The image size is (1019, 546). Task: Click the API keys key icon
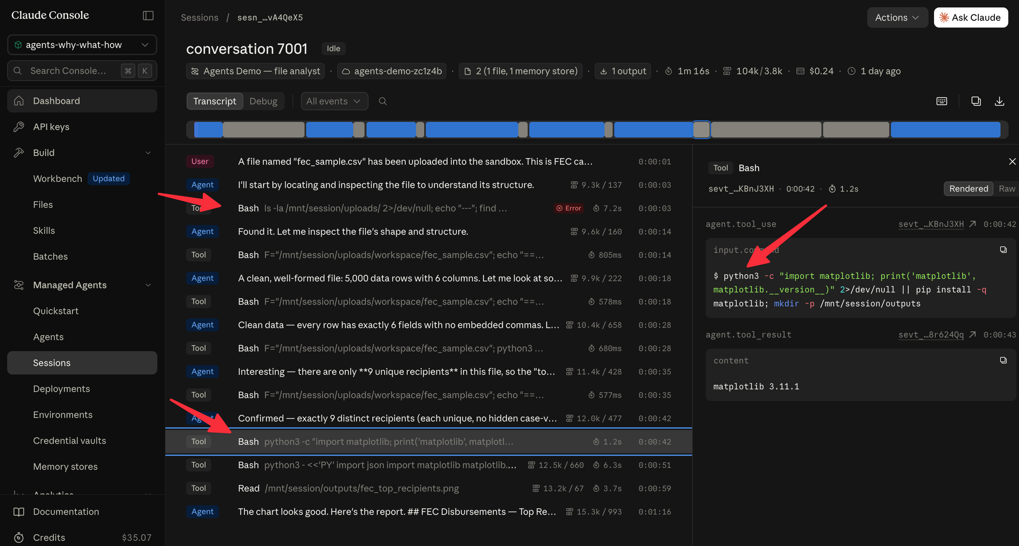pos(18,126)
